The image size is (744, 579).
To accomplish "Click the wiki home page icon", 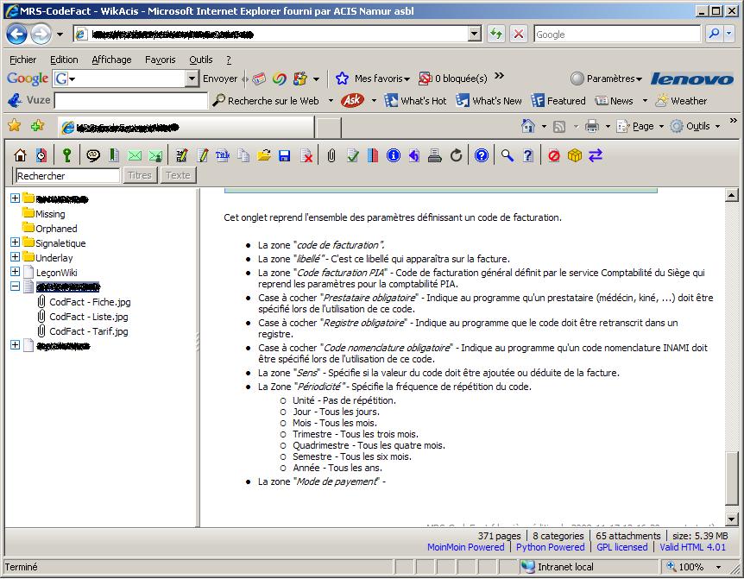I will click(x=20, y=155).
